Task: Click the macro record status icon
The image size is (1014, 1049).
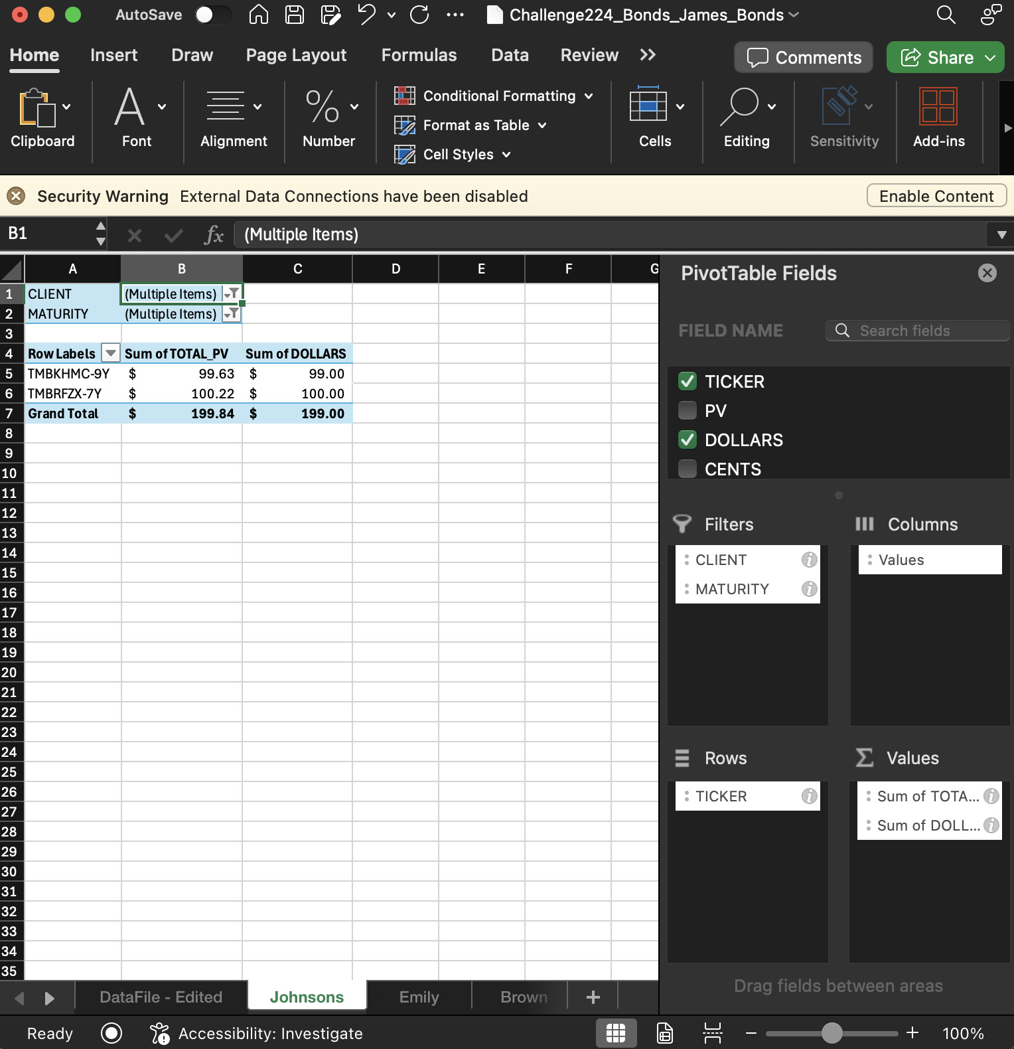Action: coord(111,1033)
